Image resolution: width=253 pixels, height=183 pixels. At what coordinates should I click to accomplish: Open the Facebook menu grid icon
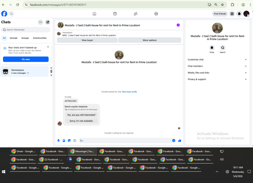pos(232,14)
